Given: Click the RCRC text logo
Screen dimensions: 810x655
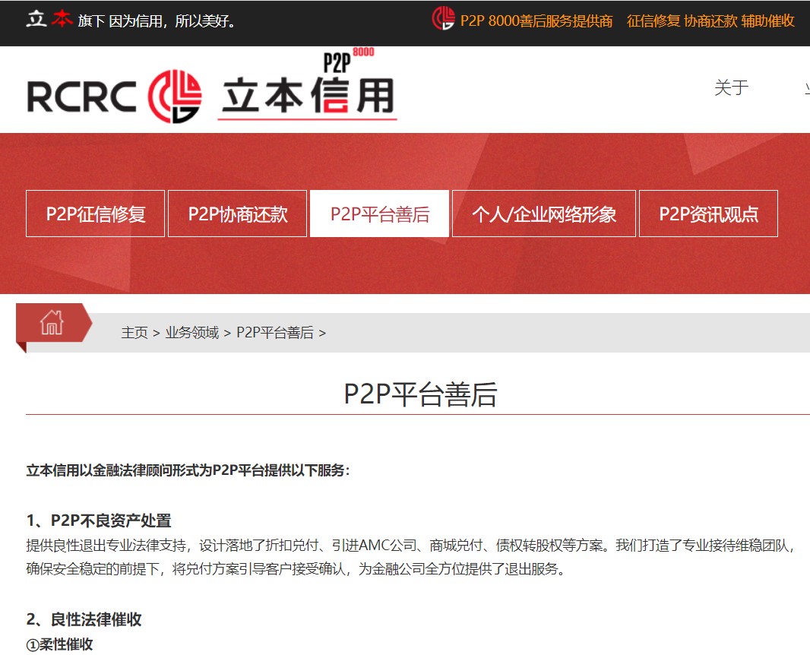Looking at the screenshot, I should [x=82, y=97].
